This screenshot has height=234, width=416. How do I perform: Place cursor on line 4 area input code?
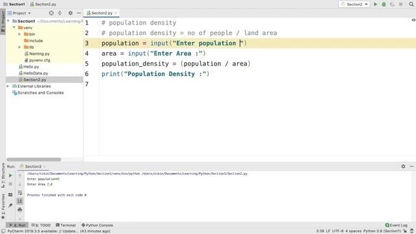tap(153, 53)
